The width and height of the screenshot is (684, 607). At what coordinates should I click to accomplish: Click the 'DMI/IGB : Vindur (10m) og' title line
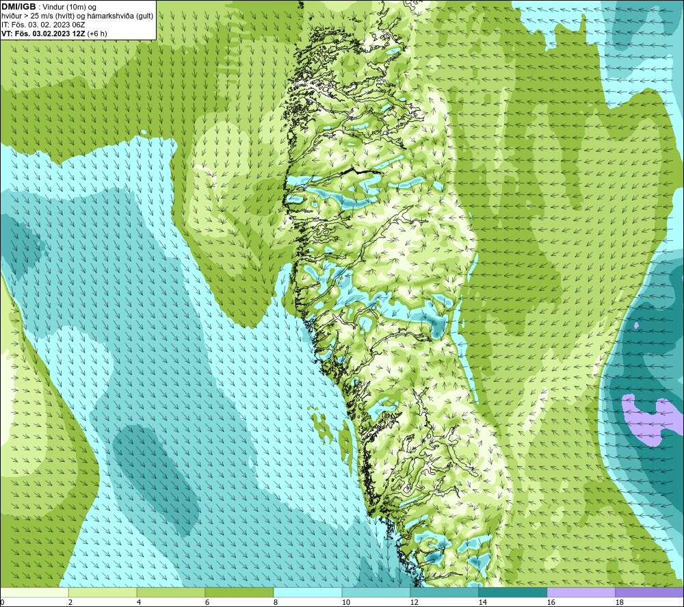click(49, 7)
